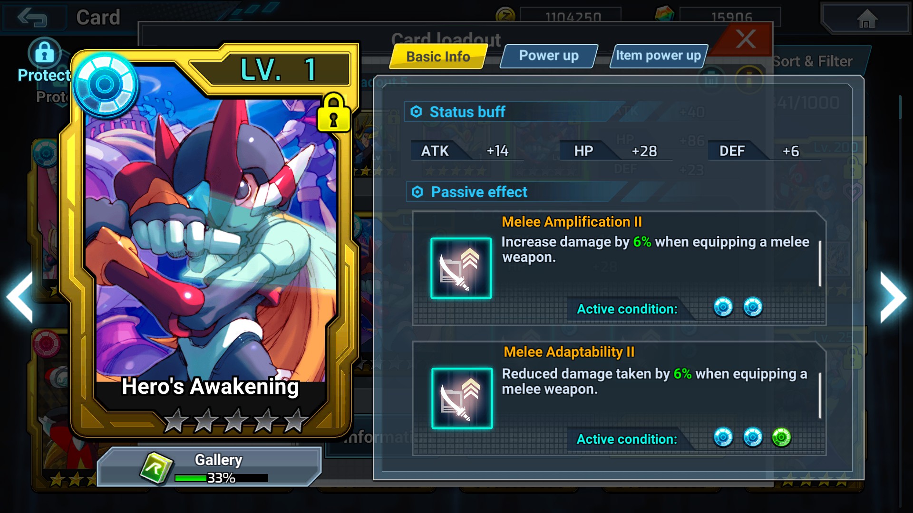The image size is (913, 513).
Task: Go to the home screen icon
Action: (x=866, y=19)
